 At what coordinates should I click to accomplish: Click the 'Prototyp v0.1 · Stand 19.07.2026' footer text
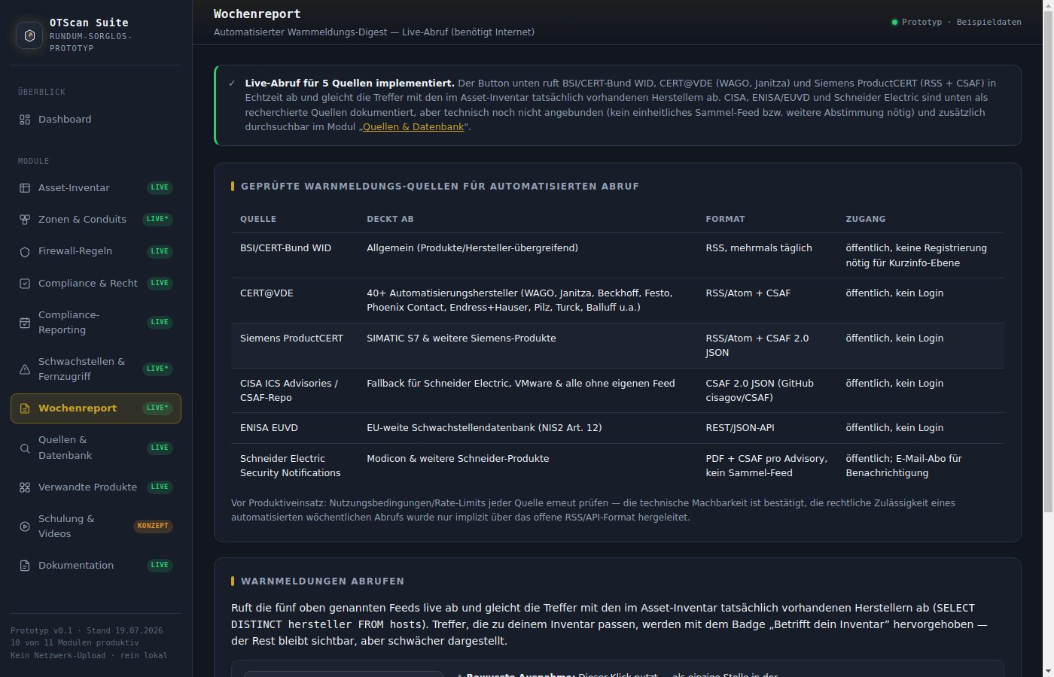tap(87, 630)
